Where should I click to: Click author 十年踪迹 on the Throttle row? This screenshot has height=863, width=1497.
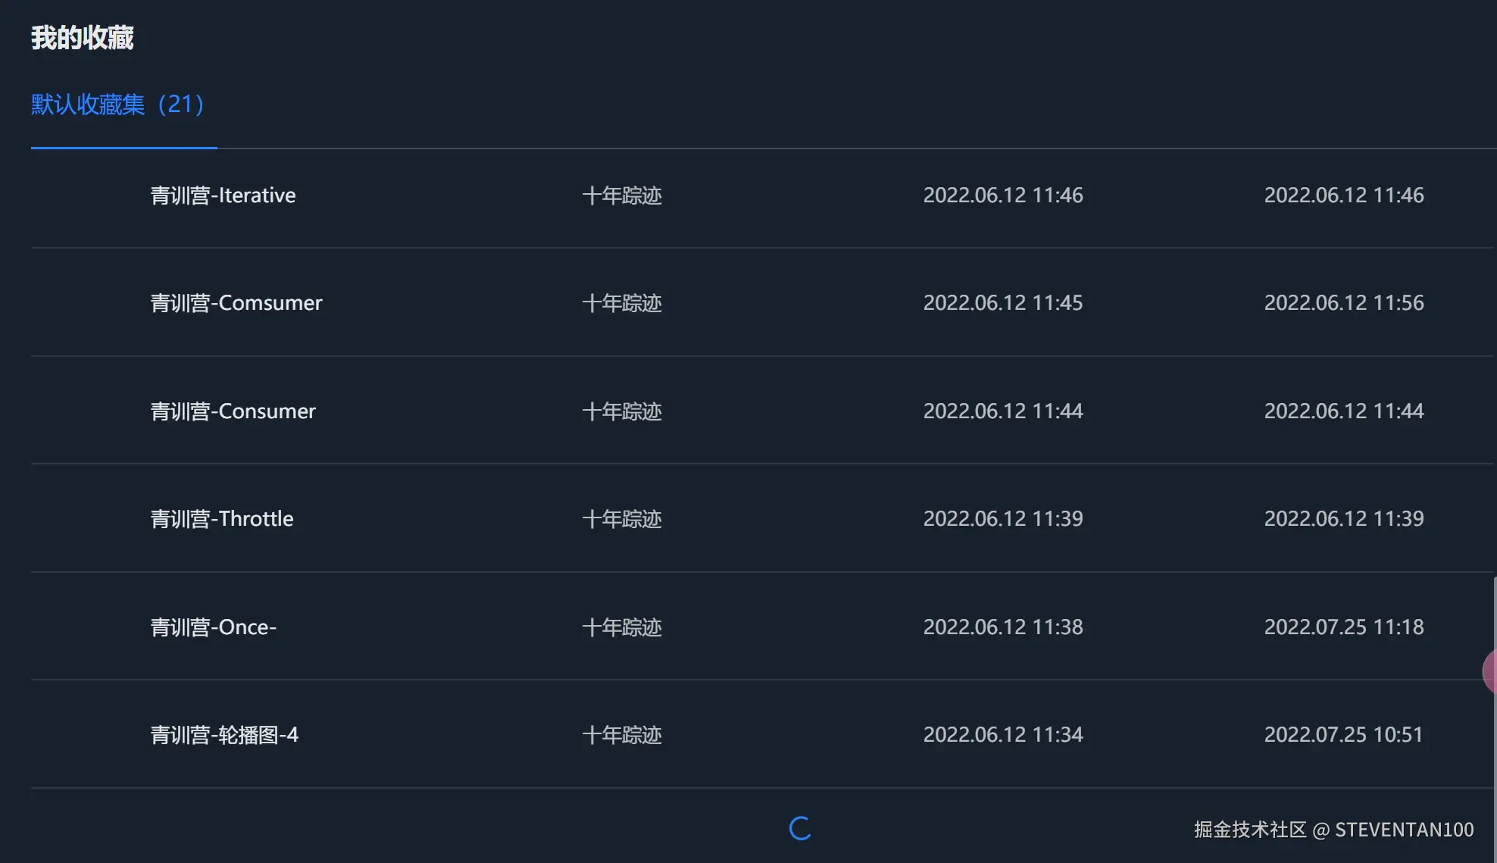tap(621, 518)
